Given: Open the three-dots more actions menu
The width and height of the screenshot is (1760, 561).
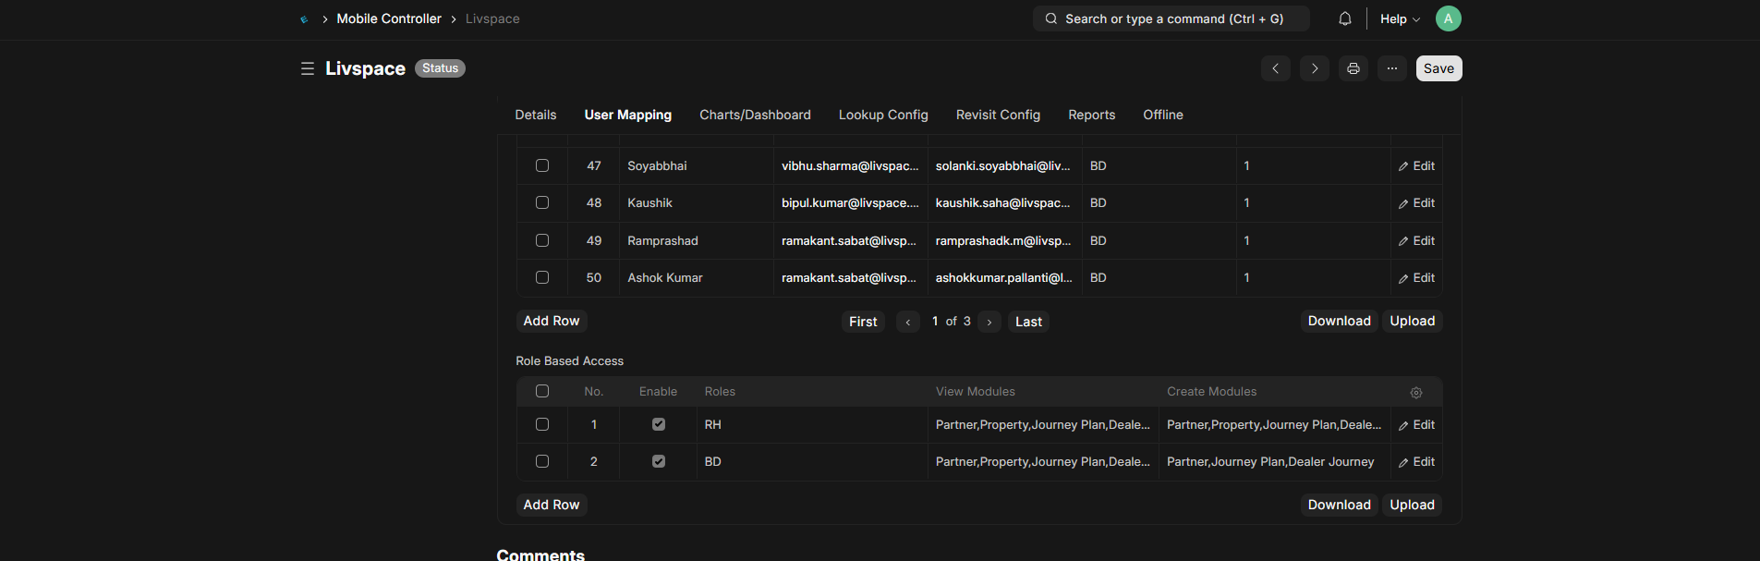Looking at the screenshot, I should (1392, 68).
